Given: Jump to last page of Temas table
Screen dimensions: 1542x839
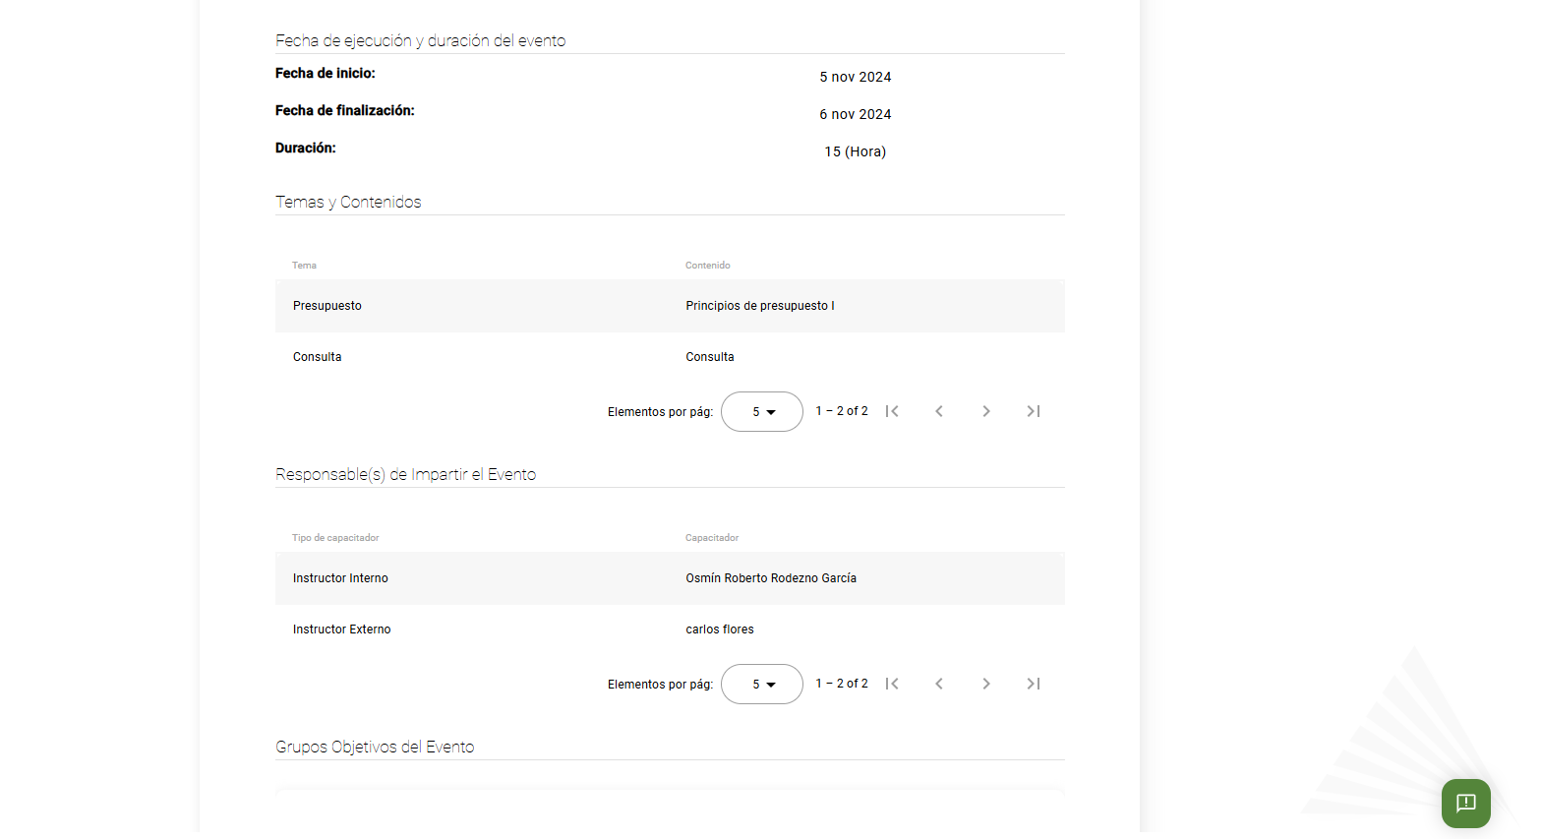Looking at the screenshot, I should point(1033,411).
